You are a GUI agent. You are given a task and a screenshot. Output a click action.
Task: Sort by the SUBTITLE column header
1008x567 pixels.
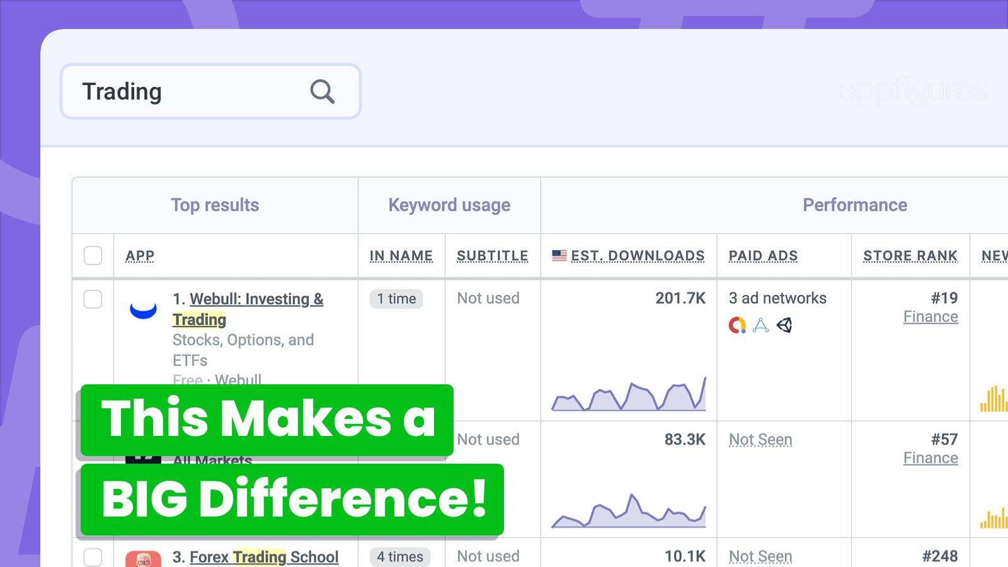[x=493, y=255]
